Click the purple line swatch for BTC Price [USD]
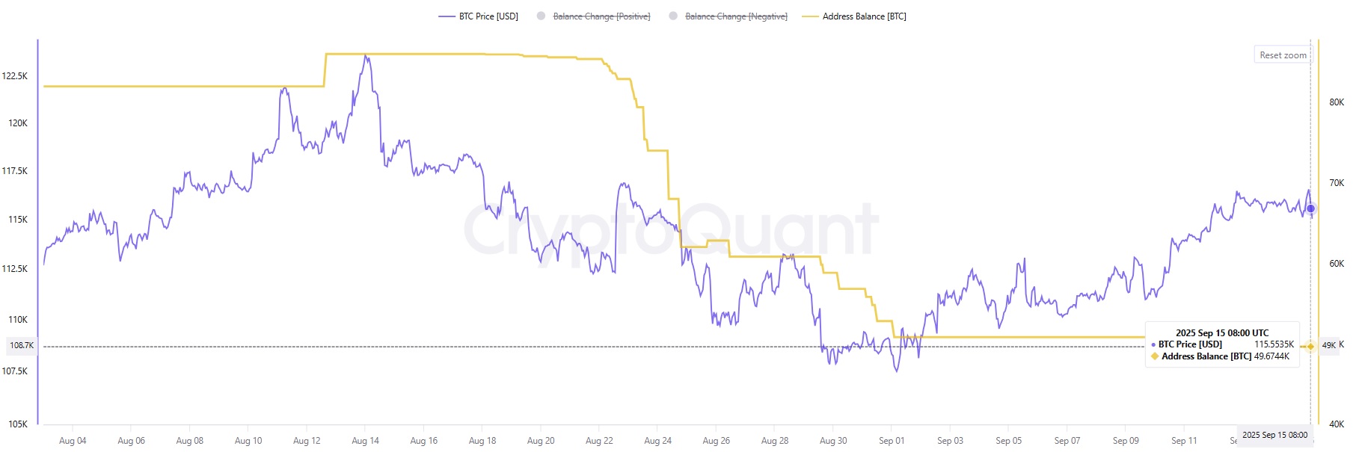 pyautogui.click(x=447, y=16)
